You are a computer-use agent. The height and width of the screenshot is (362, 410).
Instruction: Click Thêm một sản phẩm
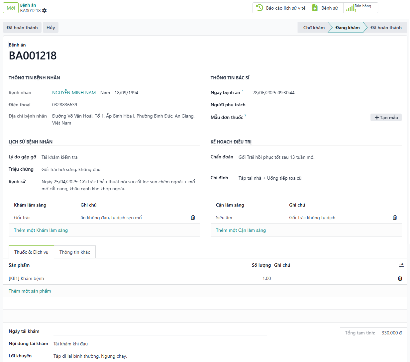pyautogui.click(x=30, y=291)
